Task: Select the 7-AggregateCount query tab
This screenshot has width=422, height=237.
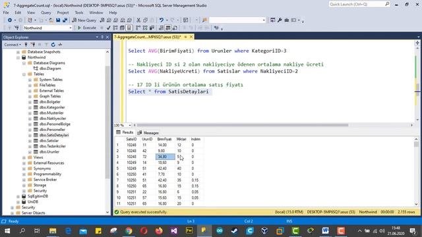Action: [x=148, y=37]
